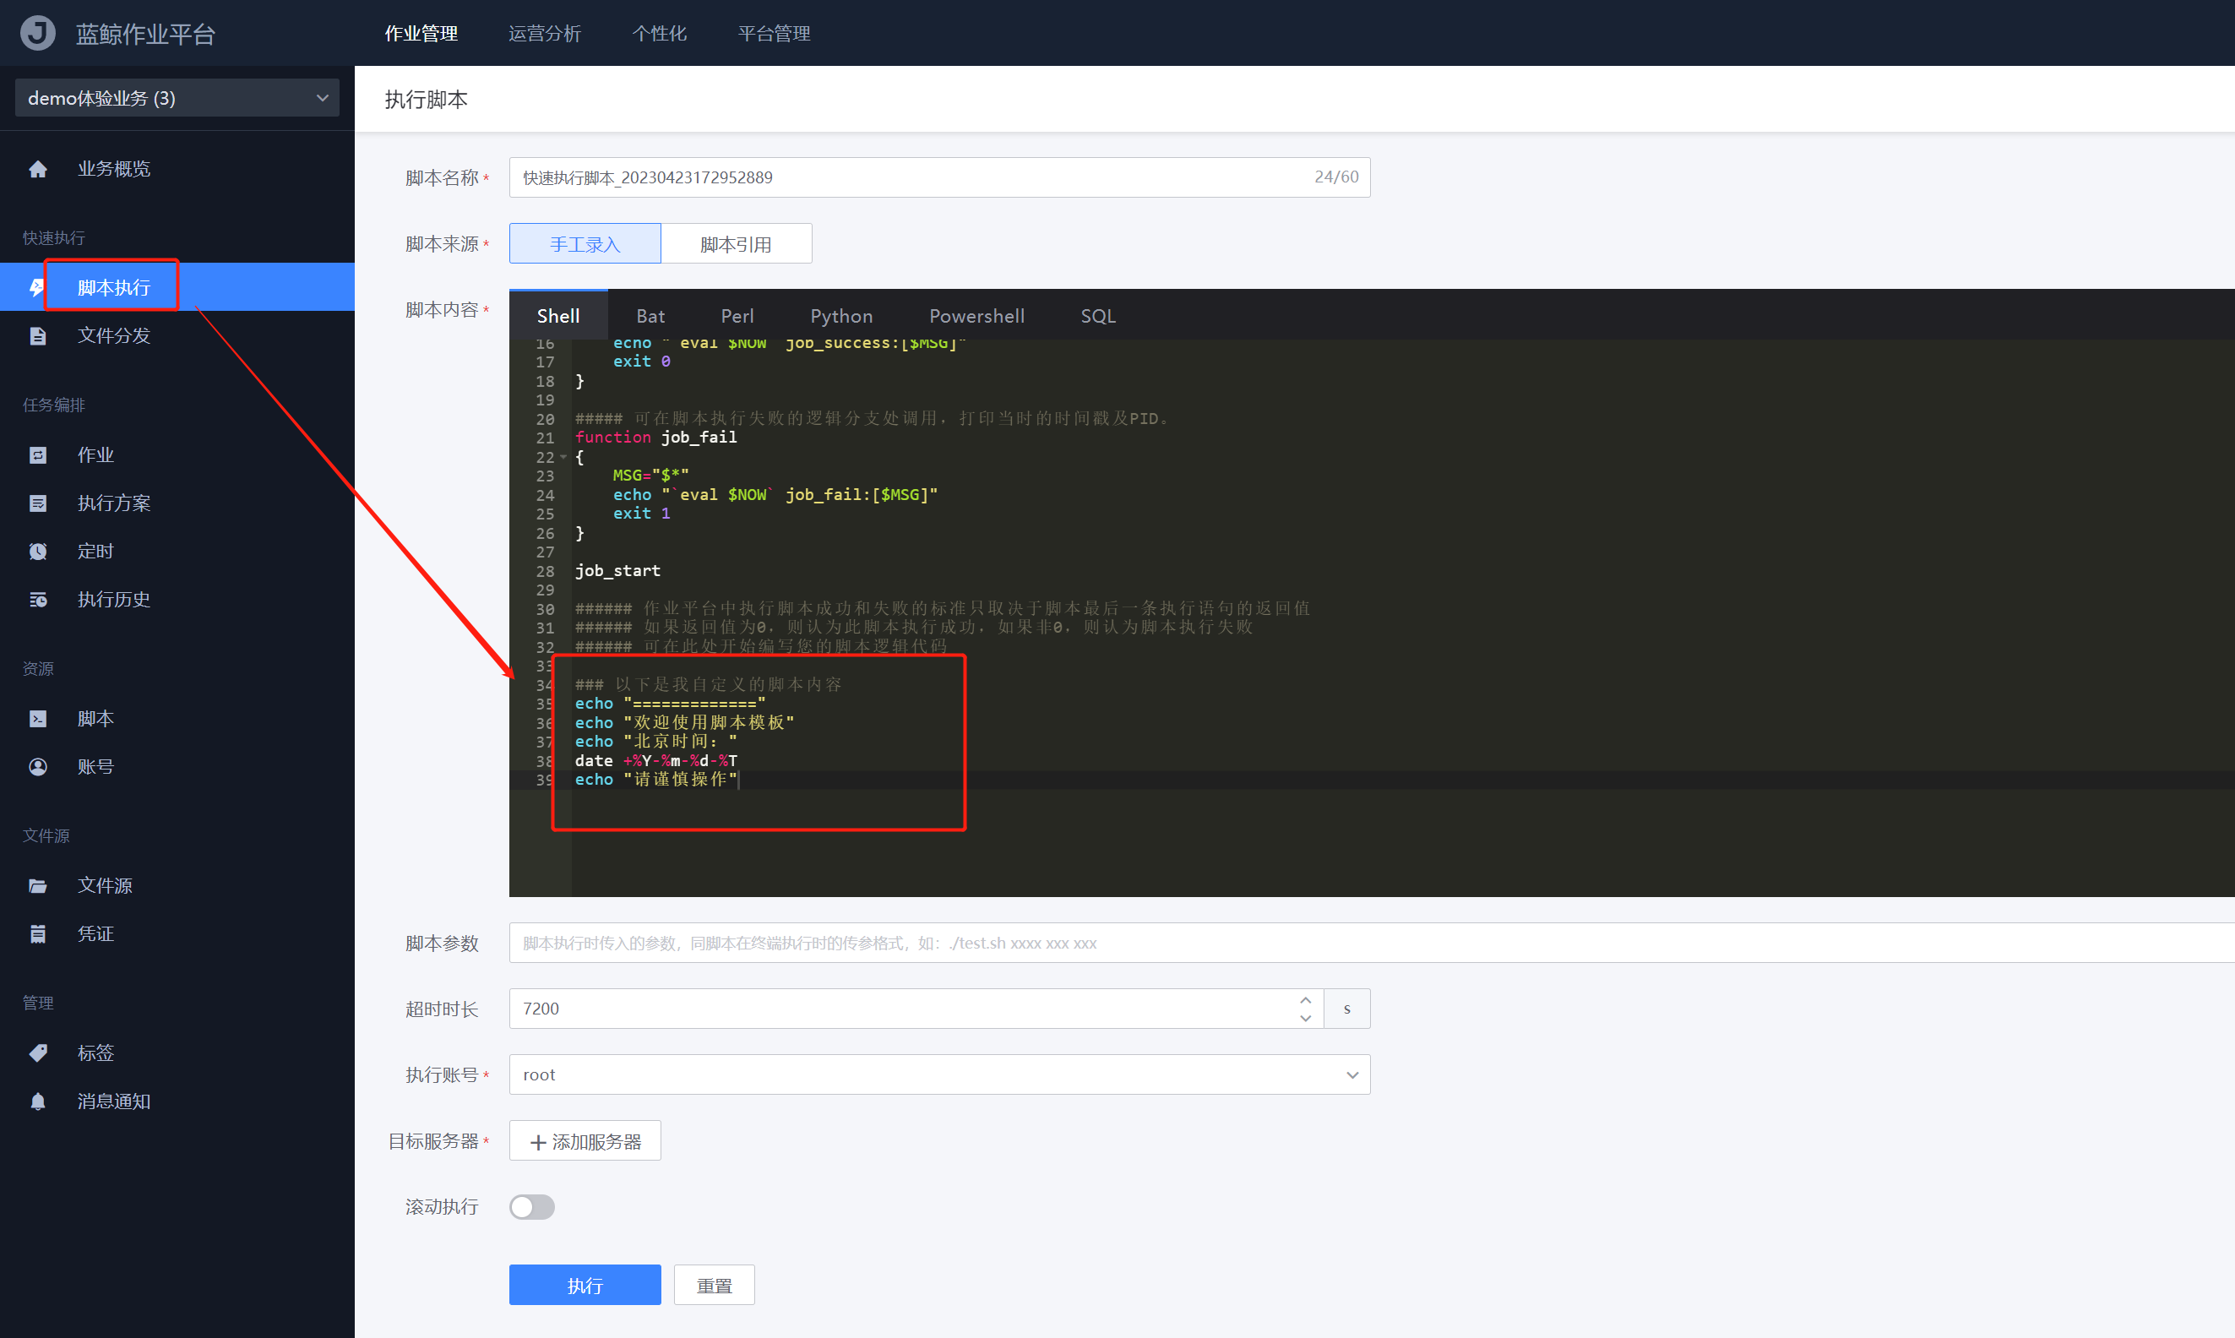The width and height of the screenshot is (2235, 1338).
Task: Select 手工录入 script source option
Action: [x=585, y=244]
